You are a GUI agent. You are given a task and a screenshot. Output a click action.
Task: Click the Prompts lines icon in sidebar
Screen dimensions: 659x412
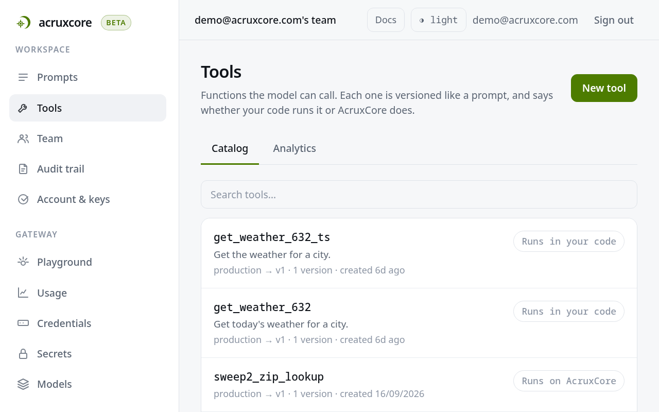pyautogui.click(x=23, y=77)
